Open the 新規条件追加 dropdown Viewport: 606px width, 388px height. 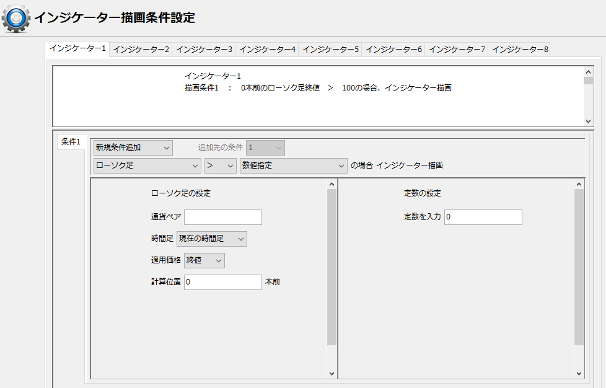point(133,148)
